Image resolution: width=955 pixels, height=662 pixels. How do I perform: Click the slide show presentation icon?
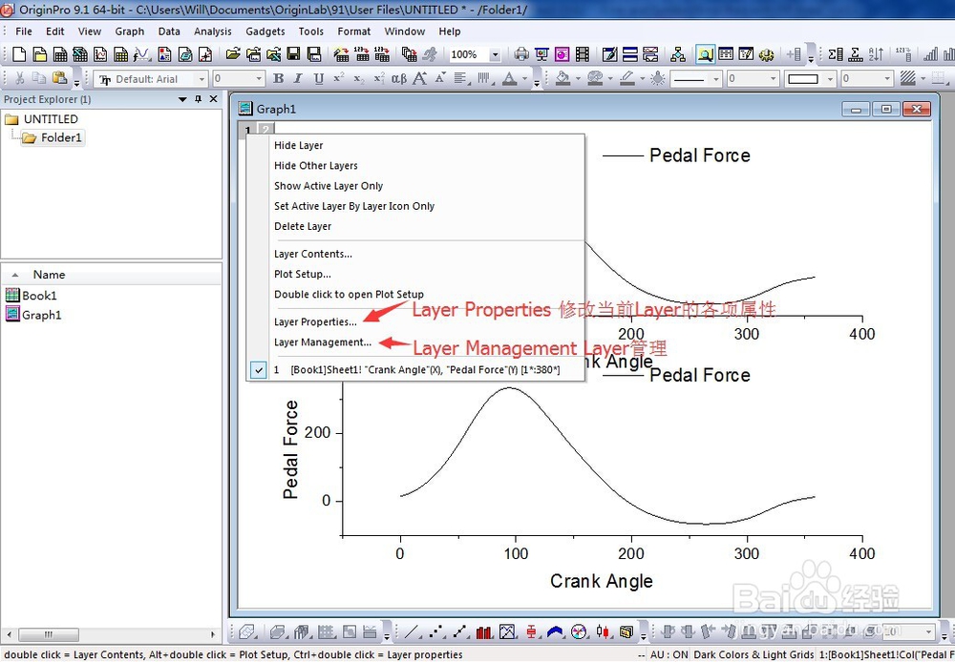(541, 54)
